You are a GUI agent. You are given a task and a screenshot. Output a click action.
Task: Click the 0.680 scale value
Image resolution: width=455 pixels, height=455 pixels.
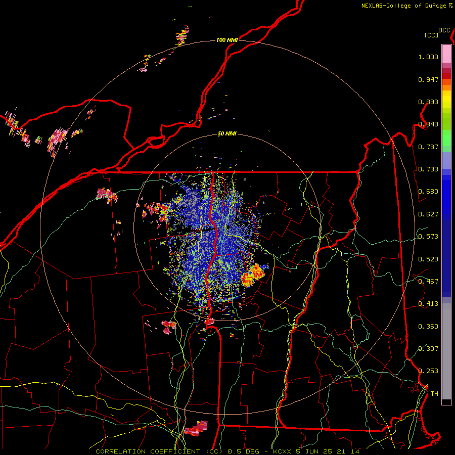pos(428,192)
